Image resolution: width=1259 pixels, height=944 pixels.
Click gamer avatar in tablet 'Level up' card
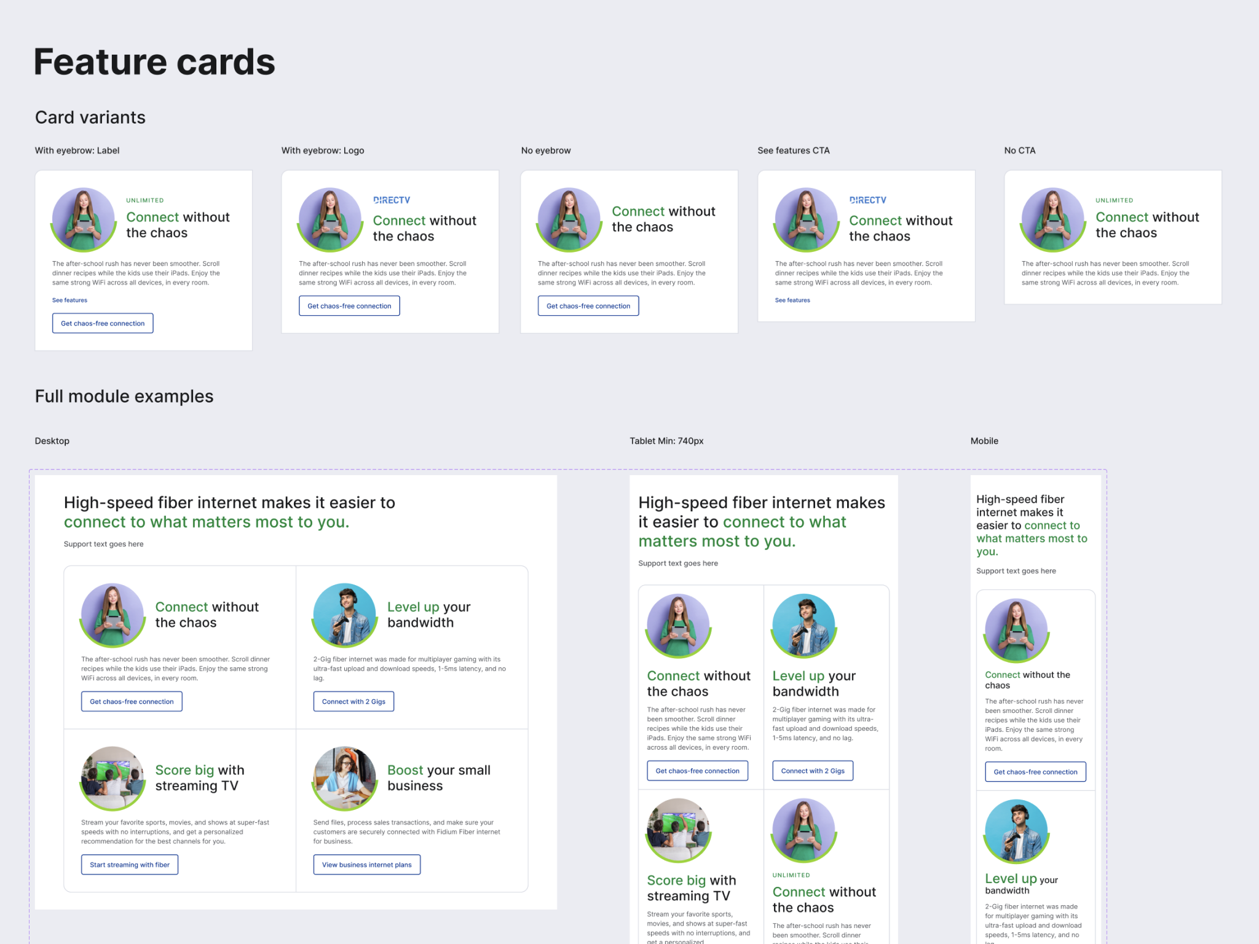point(803,625)
